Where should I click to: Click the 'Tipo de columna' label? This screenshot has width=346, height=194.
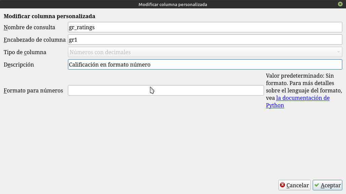(x=25, y=52)
